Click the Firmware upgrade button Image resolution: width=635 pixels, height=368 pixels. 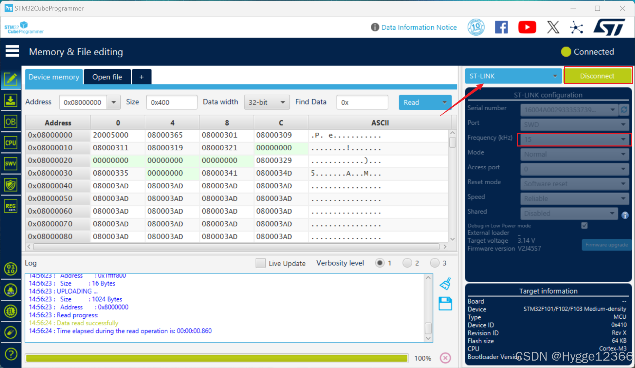[606, 245]
